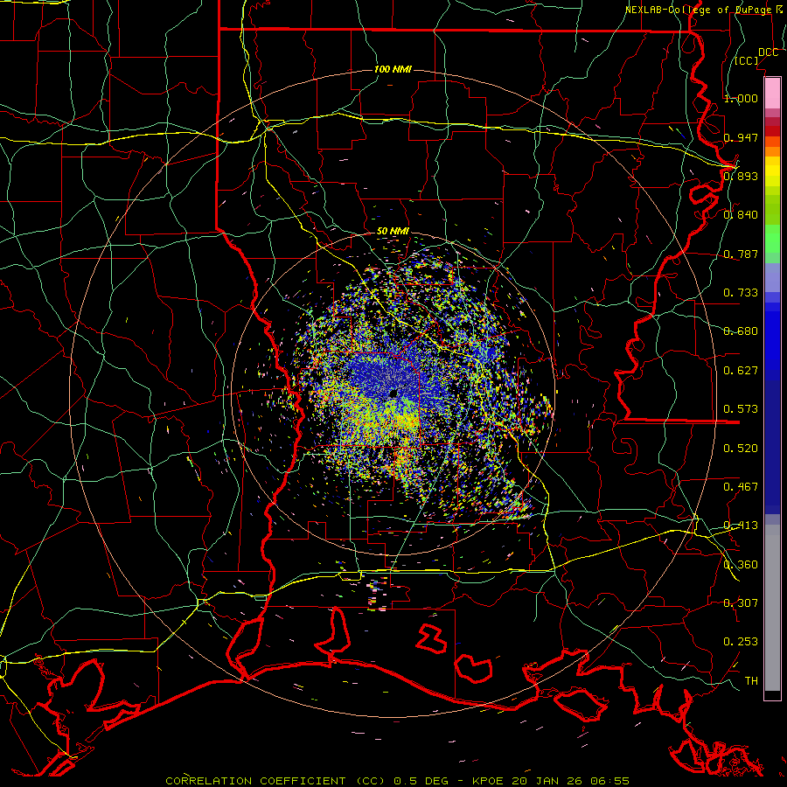Viewport: 787px width, 787px height.
Task: Click the pink top segment of color bar
Action: pyautogui.click(x=772, y=93)
